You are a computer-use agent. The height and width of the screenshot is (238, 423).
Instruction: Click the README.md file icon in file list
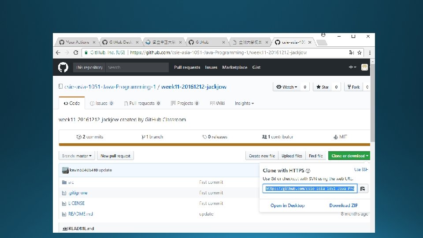(64, 214)
